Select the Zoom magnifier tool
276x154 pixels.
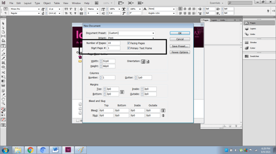point(3,104)
